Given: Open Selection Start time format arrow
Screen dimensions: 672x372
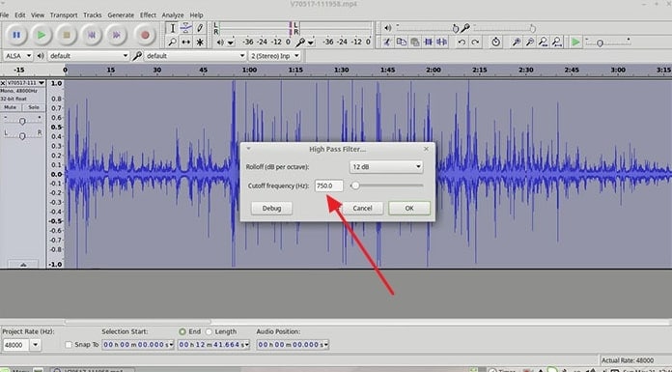Looking at the screenshot, I should (x=172, y=345).
